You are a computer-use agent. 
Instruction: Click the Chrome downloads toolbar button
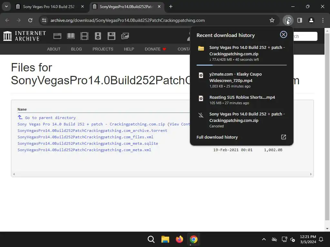(288, 20)
